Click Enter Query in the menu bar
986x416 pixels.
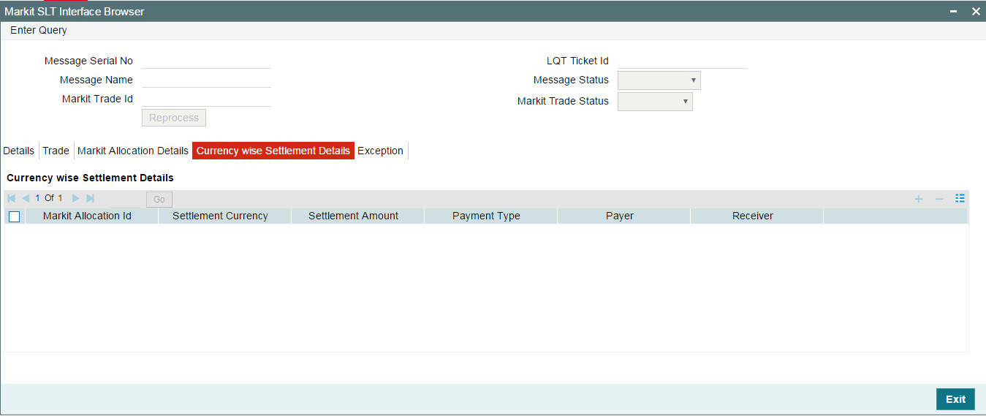[x=39, y=30]
